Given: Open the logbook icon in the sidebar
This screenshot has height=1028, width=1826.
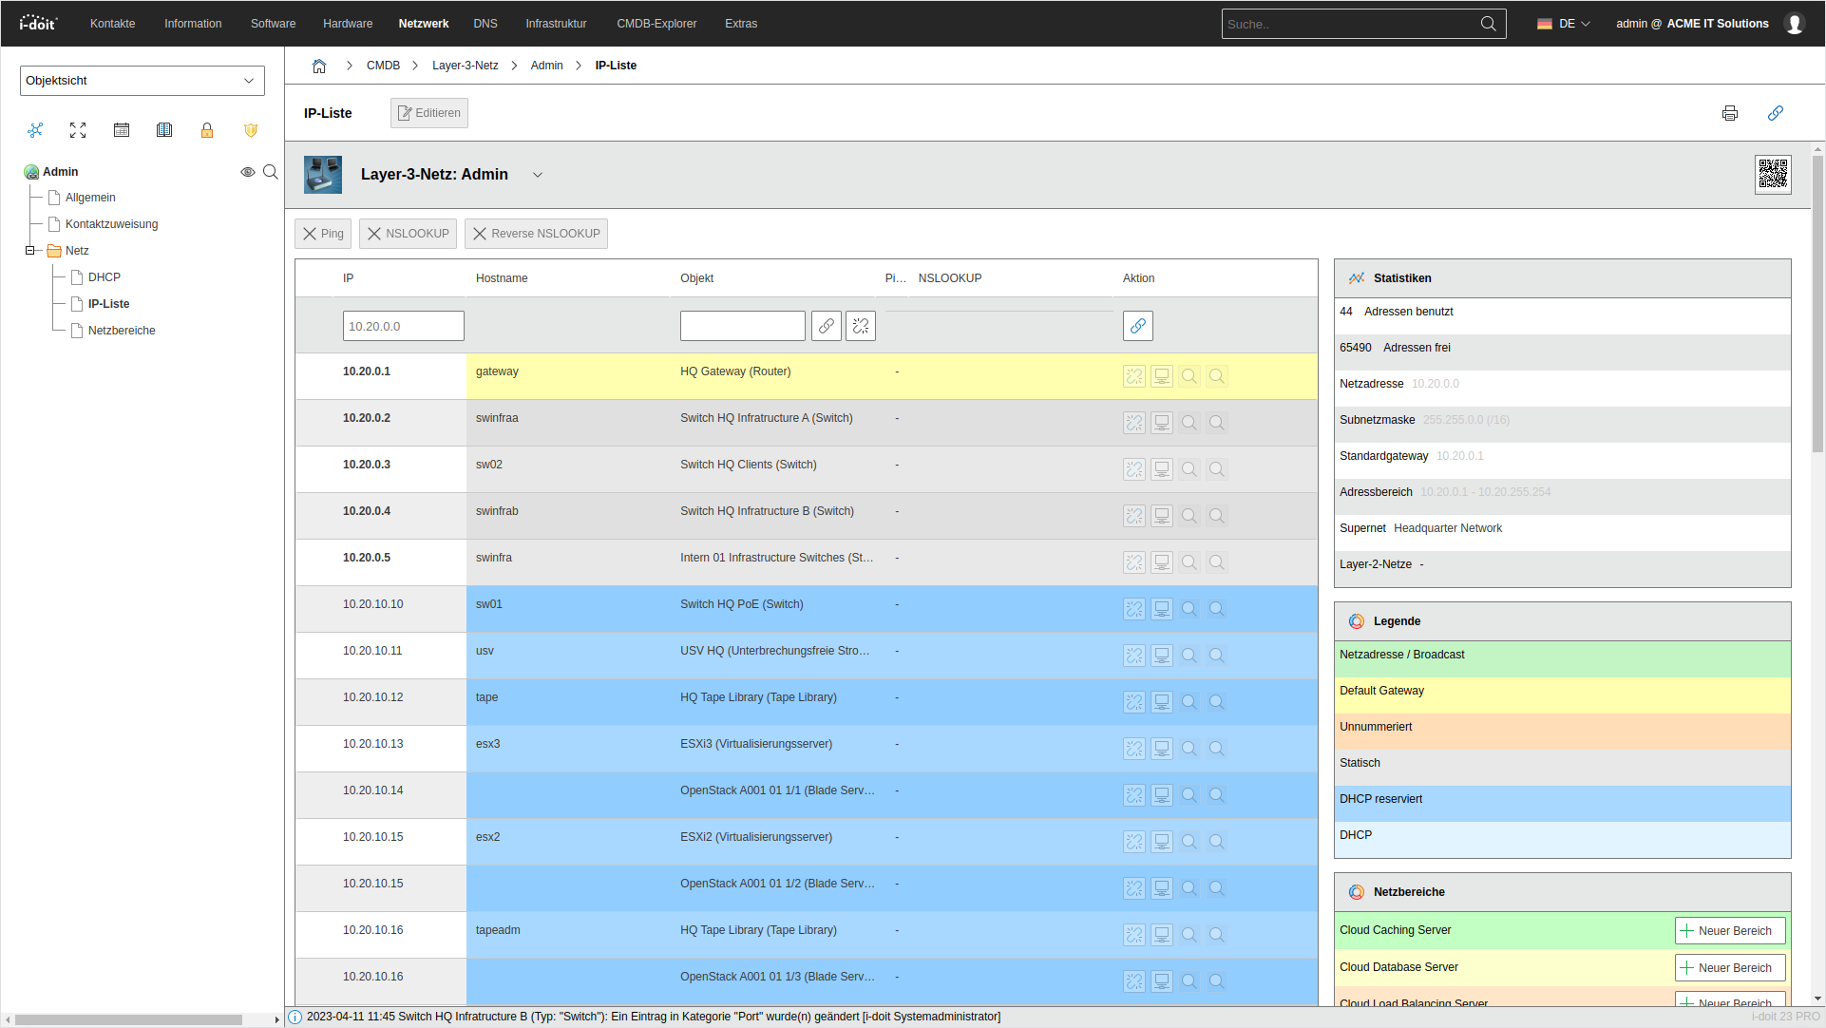Looking at the screenshot, I should (164, 130).
